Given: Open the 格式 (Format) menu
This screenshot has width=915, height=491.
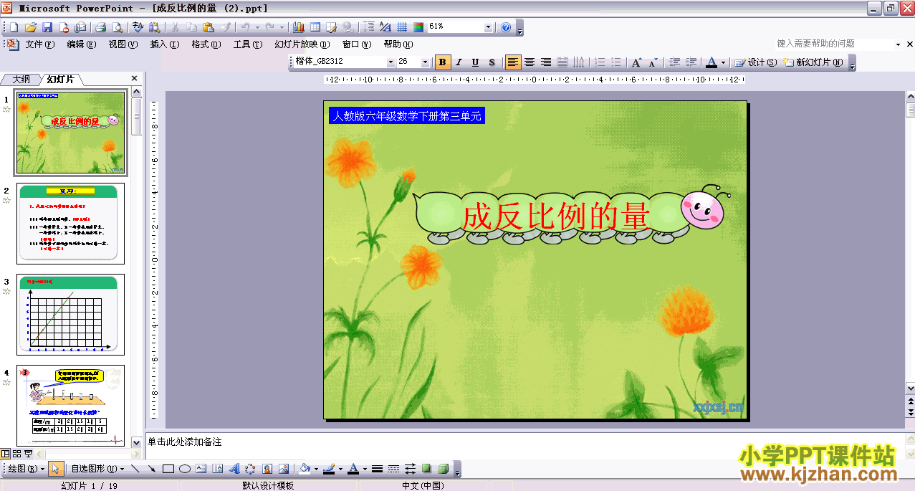Looking at the screenshot, I should pos(206,44).
